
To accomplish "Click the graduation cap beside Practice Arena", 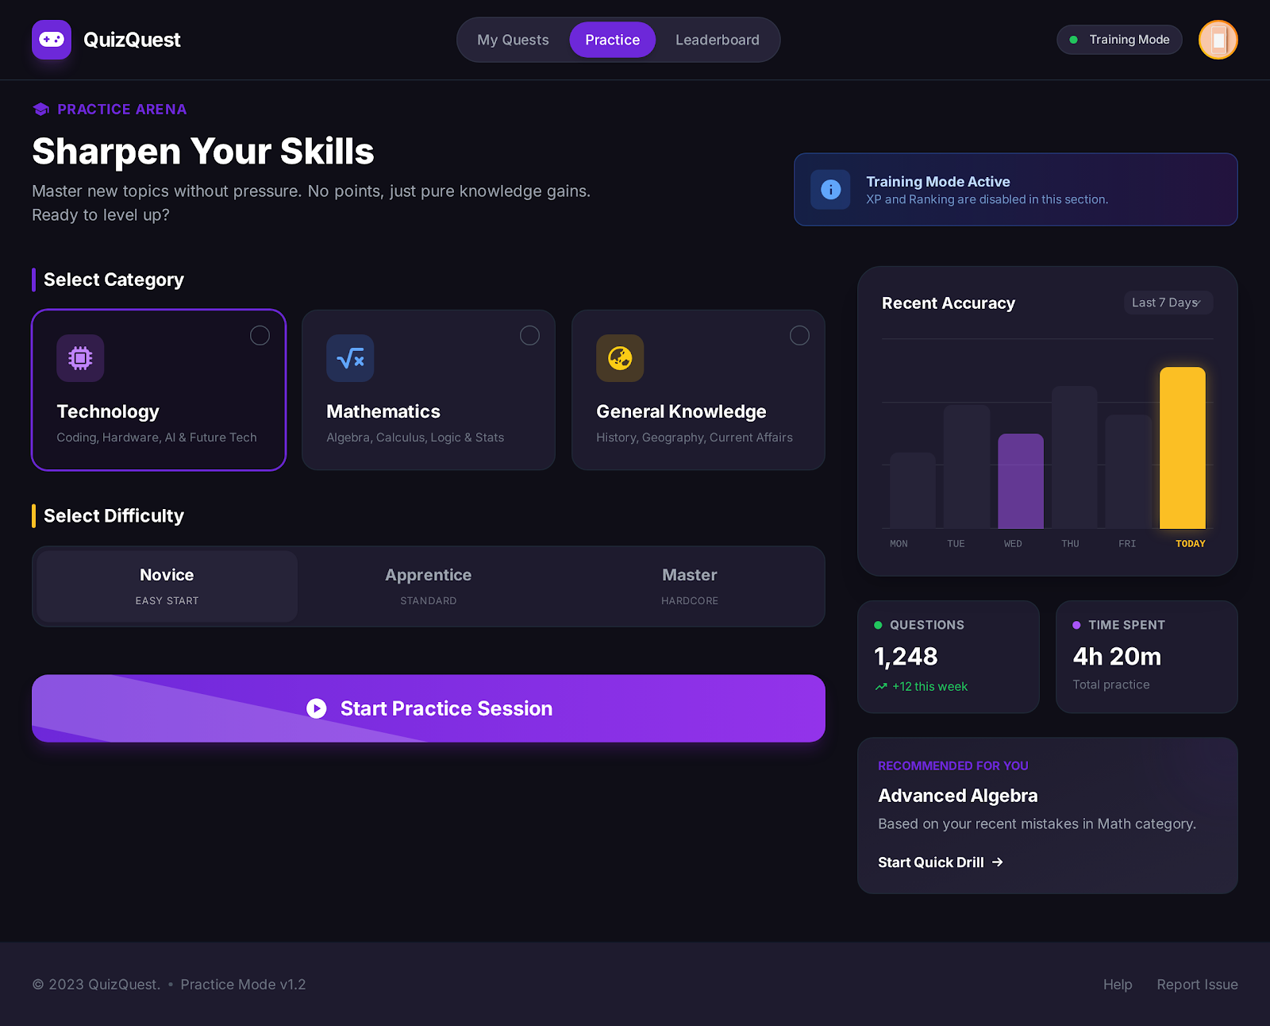I will point(40,109).
